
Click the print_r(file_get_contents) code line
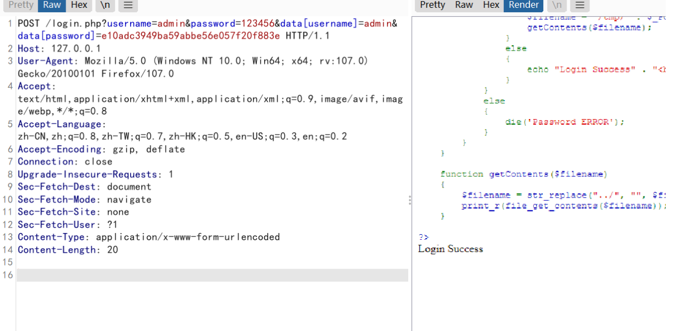coord(563,206)
